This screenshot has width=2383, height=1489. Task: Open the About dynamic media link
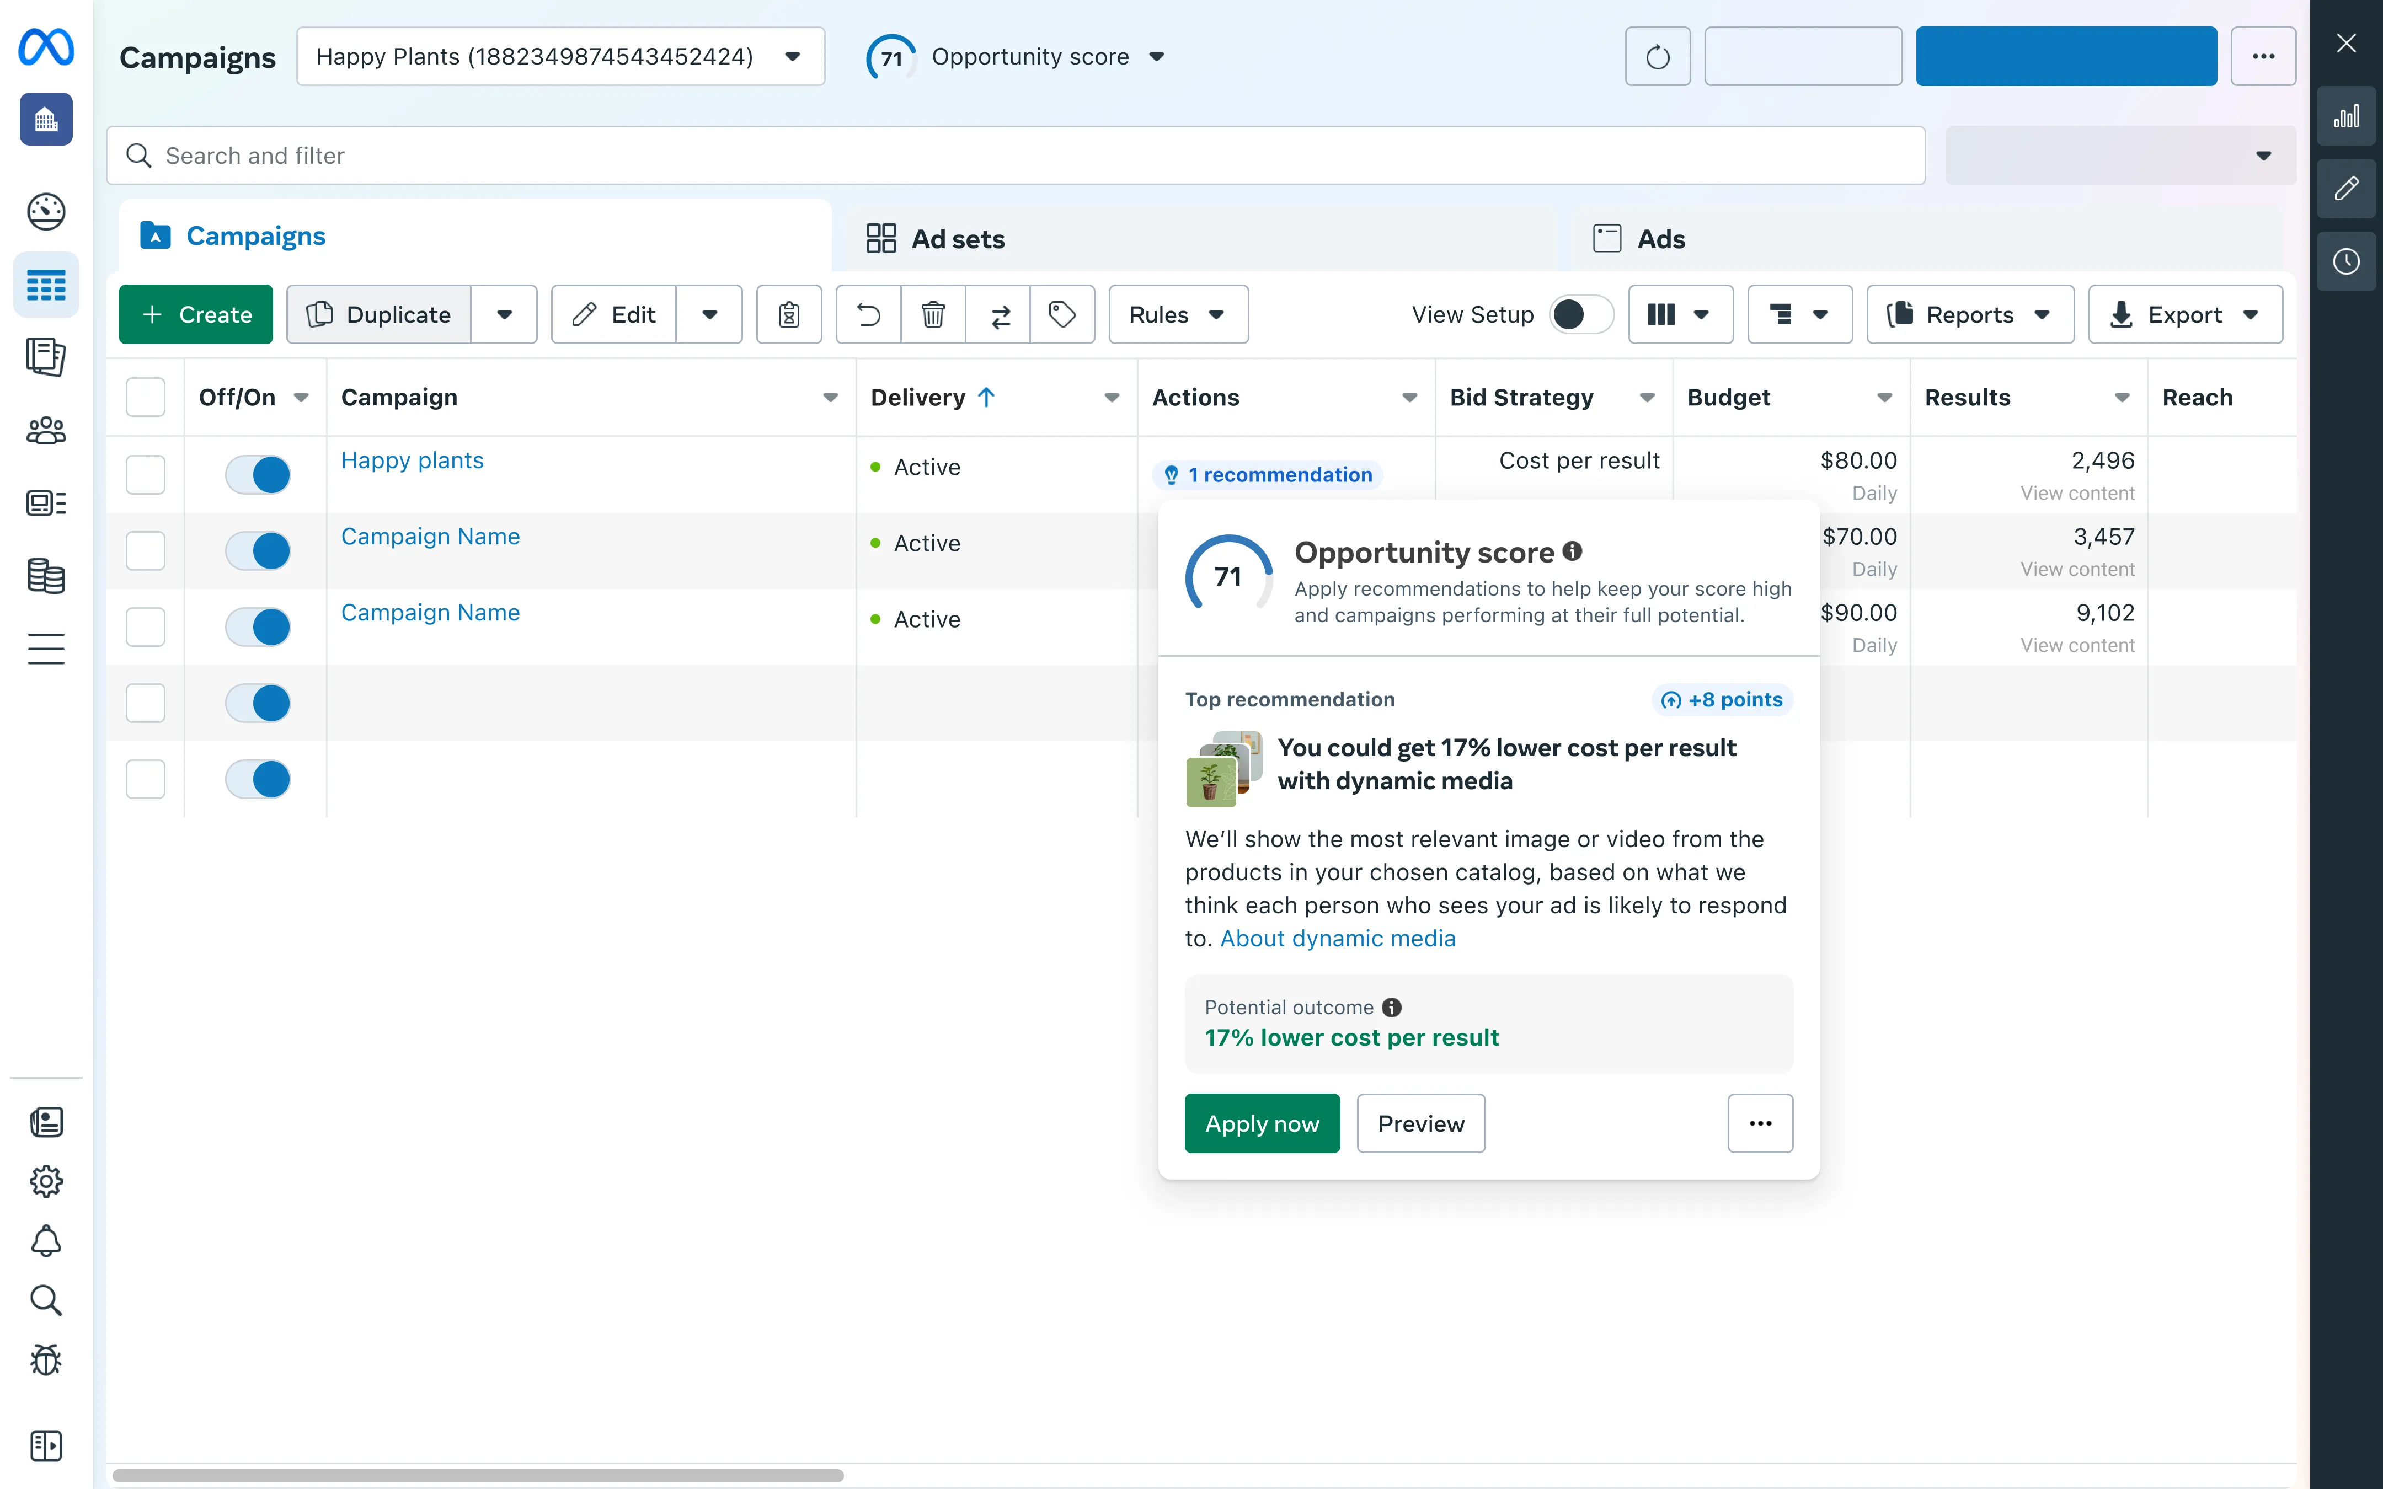point(1337,939)
